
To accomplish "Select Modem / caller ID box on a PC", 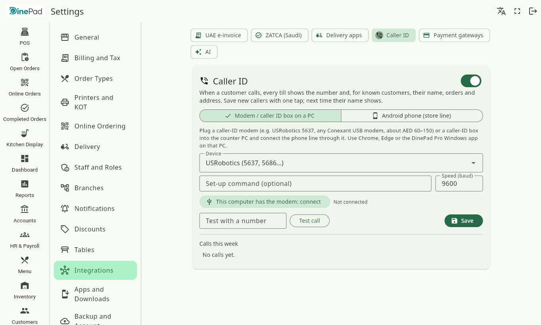I will [270, 116].
